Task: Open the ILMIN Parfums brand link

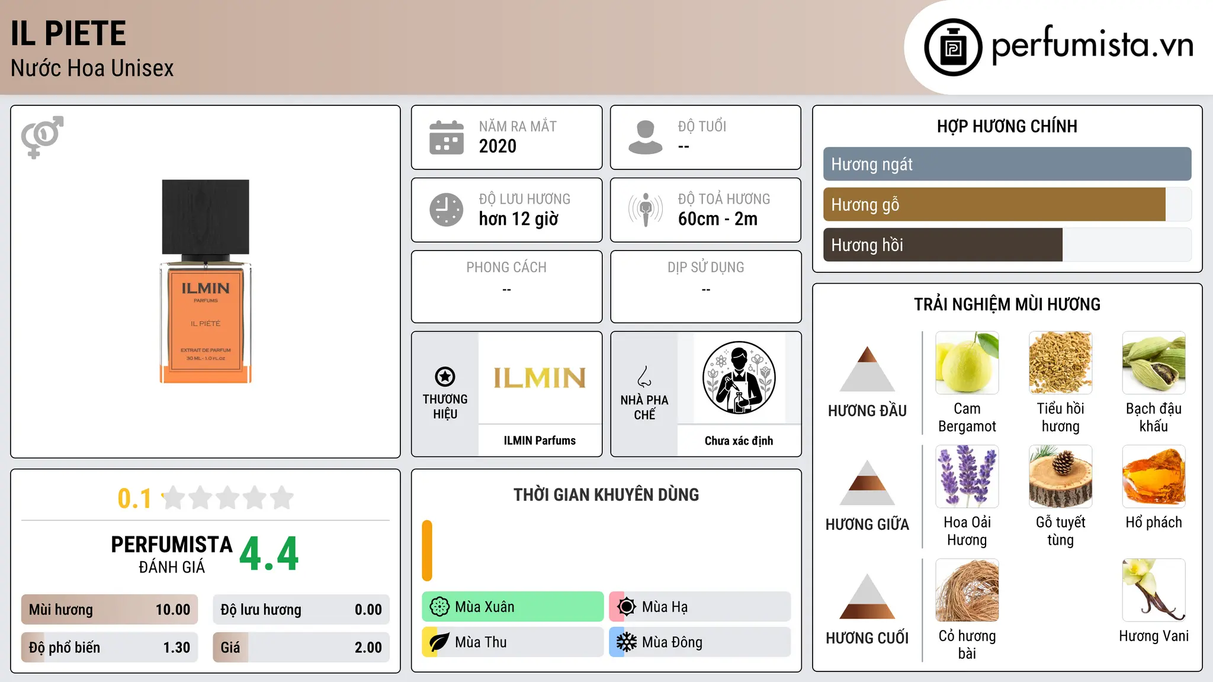Action: pos(540,440)
